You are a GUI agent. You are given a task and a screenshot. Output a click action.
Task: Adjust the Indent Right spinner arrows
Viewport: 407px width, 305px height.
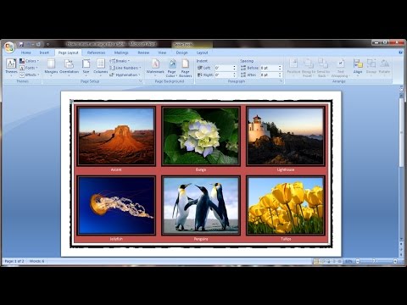234,75
